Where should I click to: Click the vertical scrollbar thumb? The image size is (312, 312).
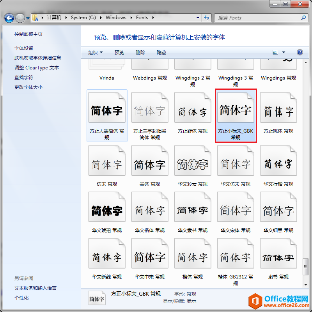(306, 267)
